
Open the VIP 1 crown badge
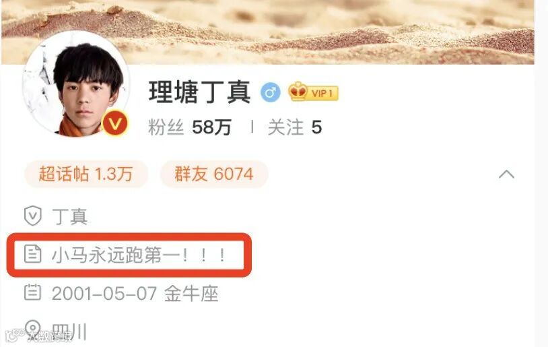[313, 92]
